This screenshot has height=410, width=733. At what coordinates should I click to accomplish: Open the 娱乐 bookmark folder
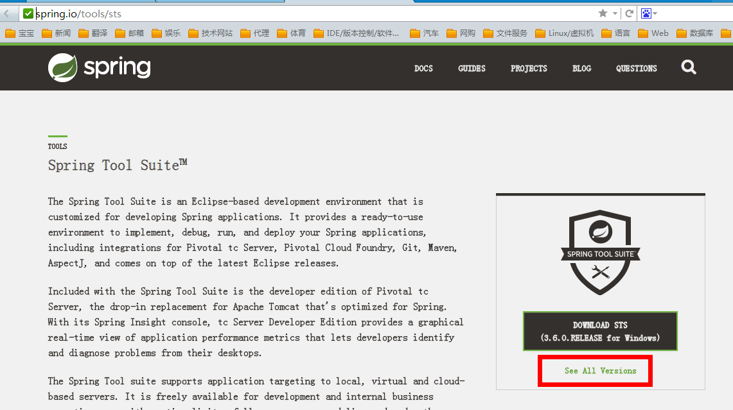pyautogui.click(x=166, y=33)
